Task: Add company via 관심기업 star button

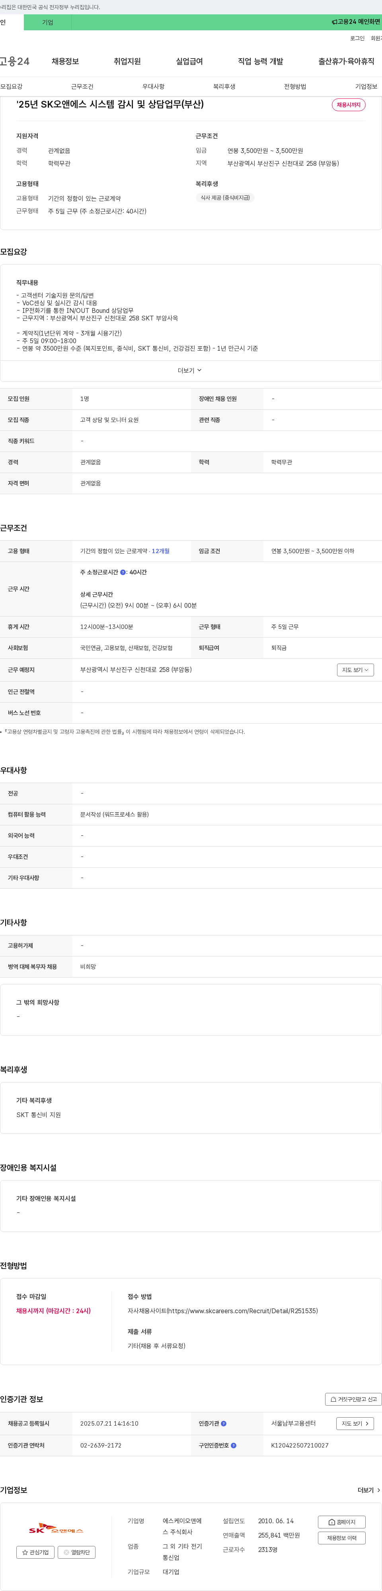Action: tap(35, 1552)
